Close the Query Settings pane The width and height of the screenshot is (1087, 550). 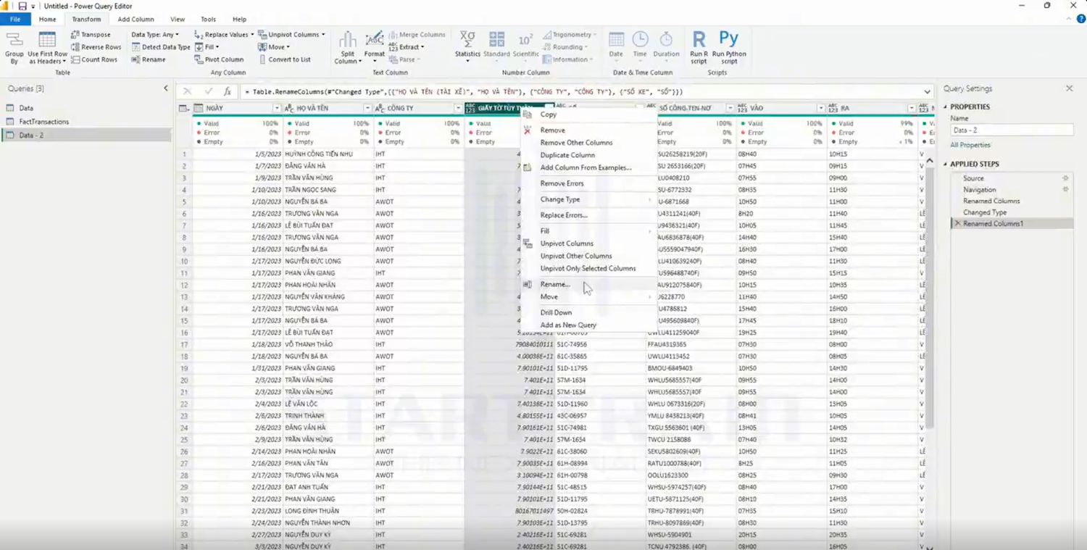1069,88
